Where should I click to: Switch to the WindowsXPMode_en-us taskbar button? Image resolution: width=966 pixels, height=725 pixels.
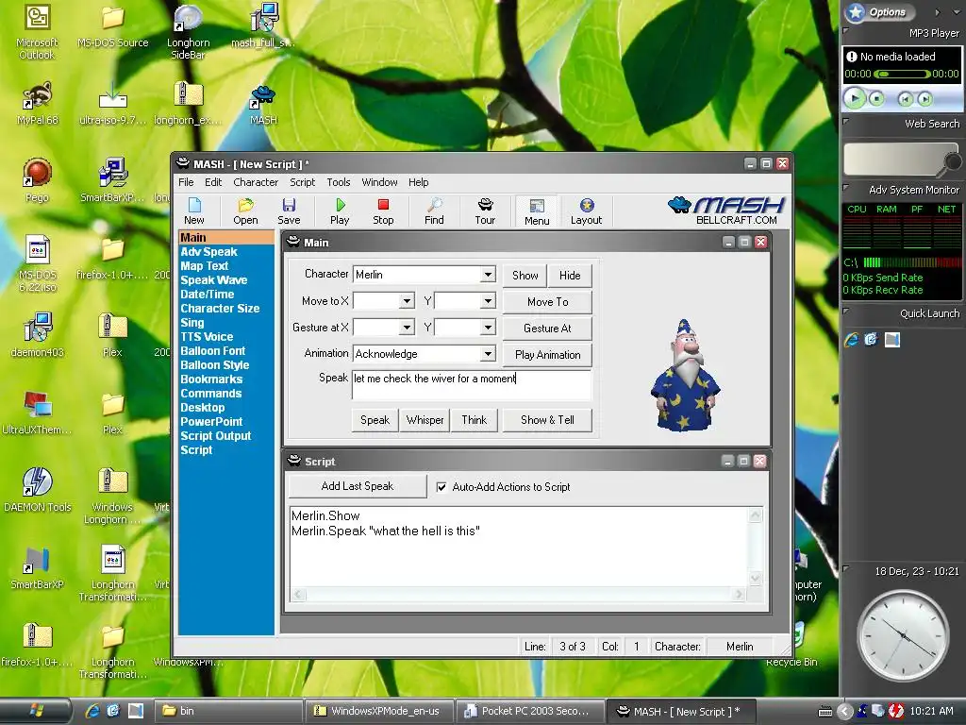(x=379, y=711)
